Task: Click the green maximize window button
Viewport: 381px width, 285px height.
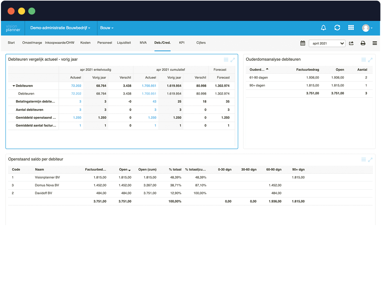Action: point(32,11)
